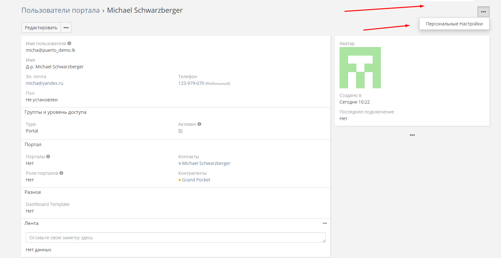Image resolution: width=501 pixels, height=258 pixels.
Task: Open the three-dot menu next to Редактировать
Action: coord(66,28)
